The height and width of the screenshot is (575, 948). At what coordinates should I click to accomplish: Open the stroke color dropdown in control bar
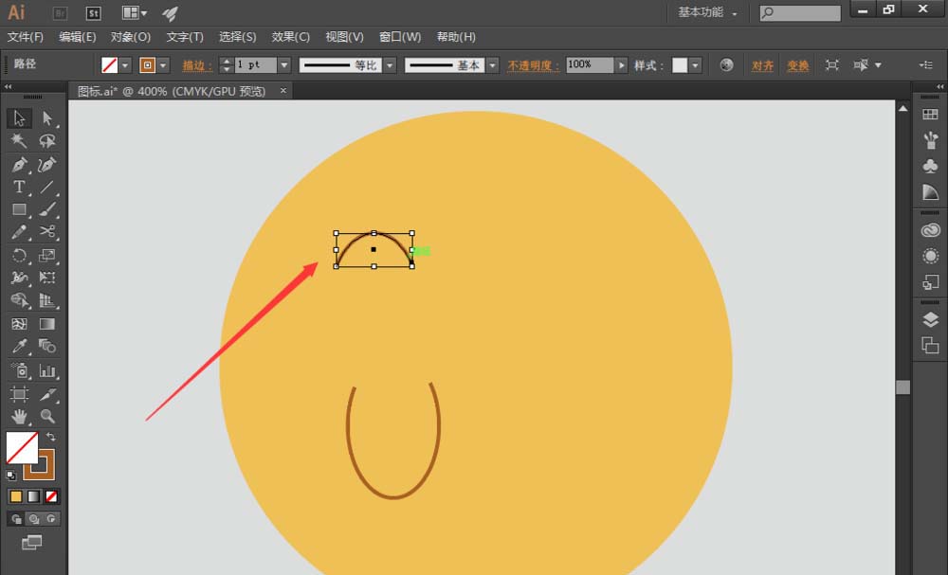point(163,65)
